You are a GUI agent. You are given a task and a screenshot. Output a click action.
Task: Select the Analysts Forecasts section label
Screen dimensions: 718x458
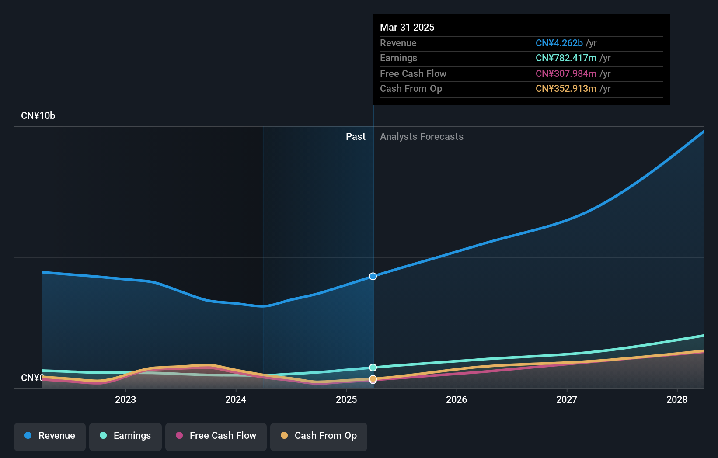click(421, 136)
